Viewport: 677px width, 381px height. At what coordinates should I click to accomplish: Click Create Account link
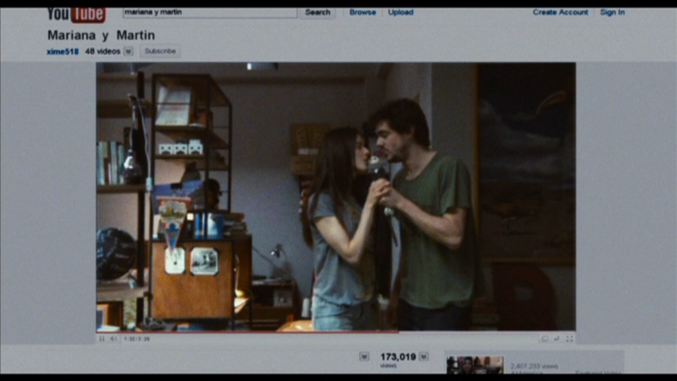point(560,13)
